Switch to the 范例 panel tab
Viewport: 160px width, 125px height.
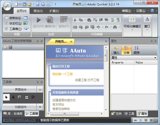point(116,114)
